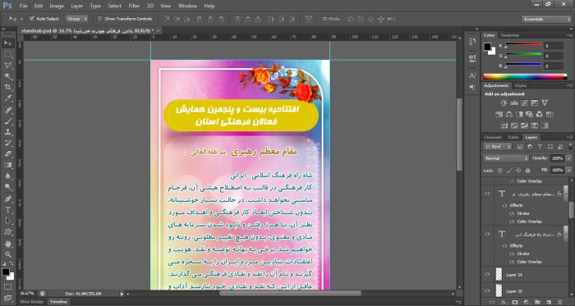
Task: Click the delete layer trash icon
Action: tap(559, 302)
